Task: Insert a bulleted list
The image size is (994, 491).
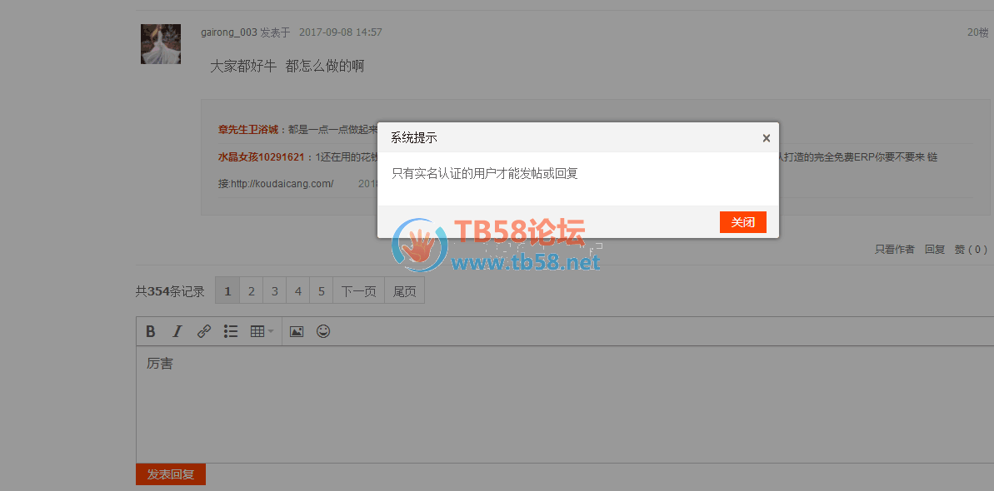Action: pyautogui.click(x=231, y=331)
